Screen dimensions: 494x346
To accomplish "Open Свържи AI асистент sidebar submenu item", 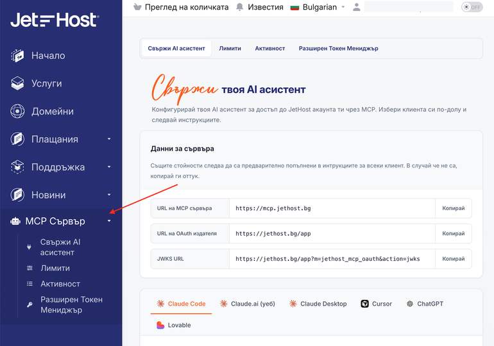I will coord(60,247).
